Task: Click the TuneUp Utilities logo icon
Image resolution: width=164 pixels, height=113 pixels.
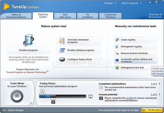Action: tap(7, 7)
